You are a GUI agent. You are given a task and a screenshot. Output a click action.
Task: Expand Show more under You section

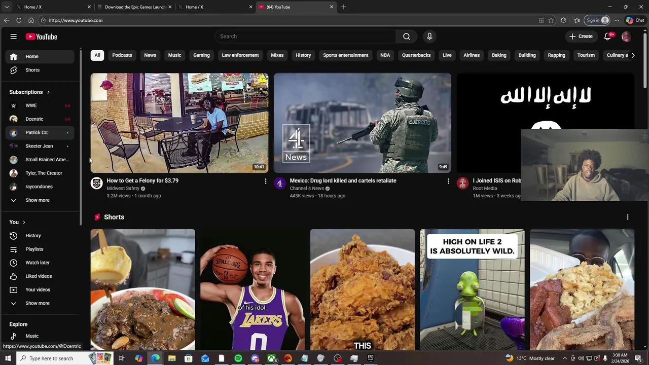point(41,303)
